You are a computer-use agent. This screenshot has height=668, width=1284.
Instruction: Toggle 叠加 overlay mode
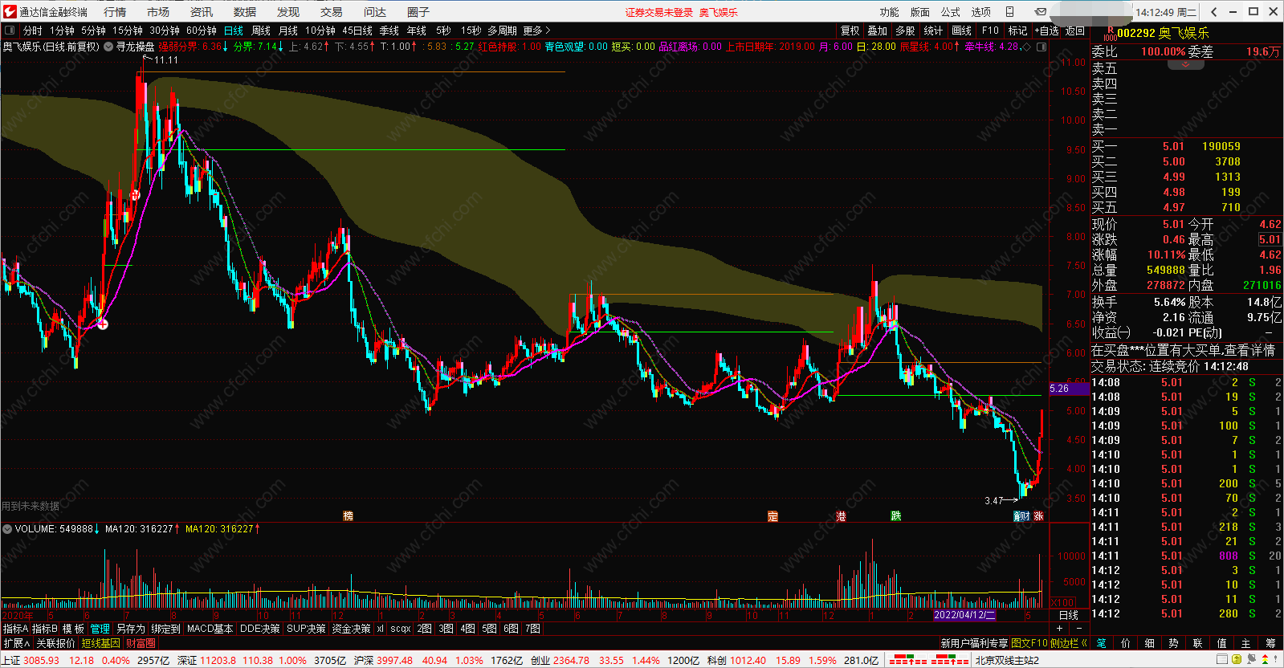coord(878,31)
